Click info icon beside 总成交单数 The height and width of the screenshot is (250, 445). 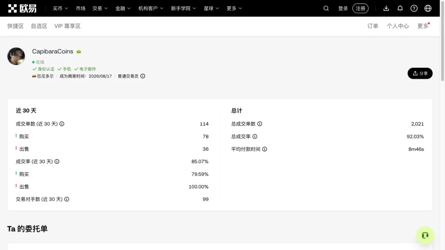point(260,124)
